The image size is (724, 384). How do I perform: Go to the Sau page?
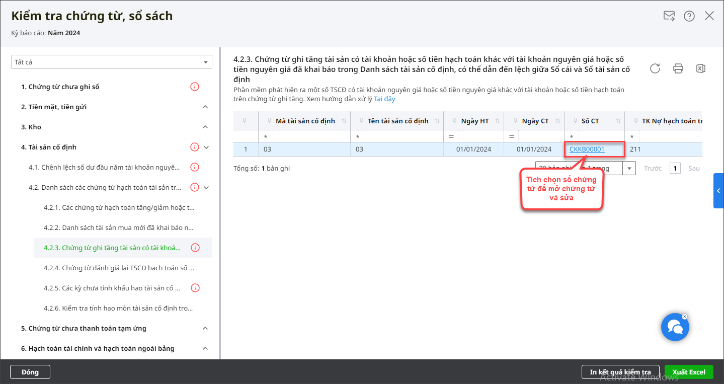point(694,168)
